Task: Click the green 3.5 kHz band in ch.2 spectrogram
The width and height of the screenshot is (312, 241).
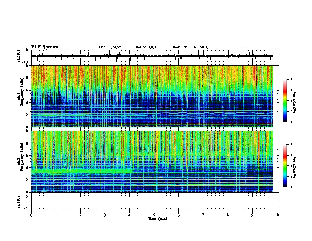Action: [82, 171]
